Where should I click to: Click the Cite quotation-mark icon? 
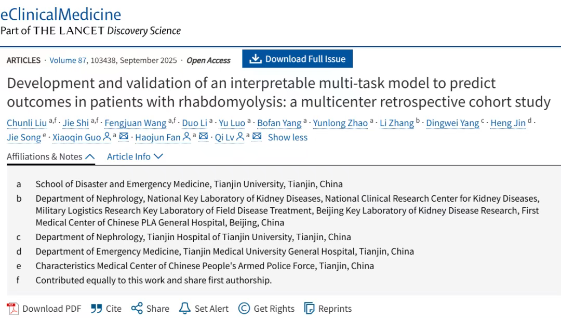point(97,309)
